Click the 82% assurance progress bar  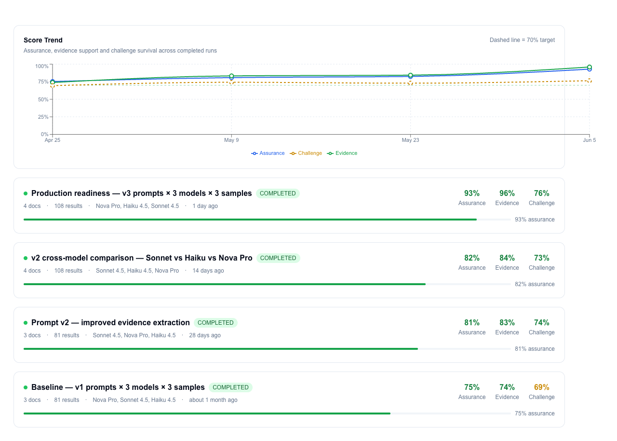coord(267,284)
